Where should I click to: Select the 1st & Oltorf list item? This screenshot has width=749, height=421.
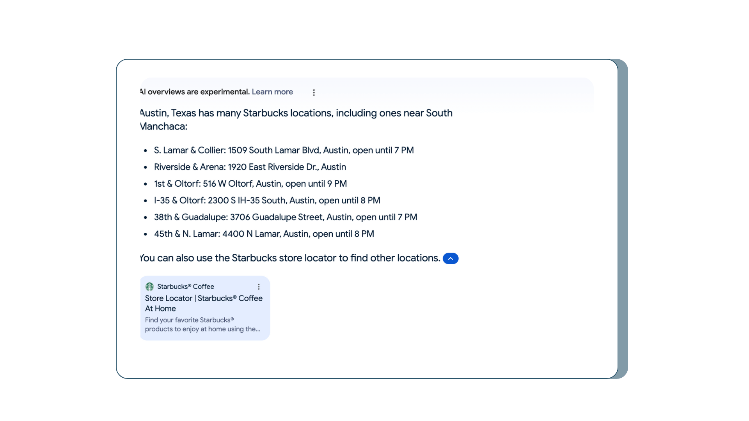tap(177, 184)
